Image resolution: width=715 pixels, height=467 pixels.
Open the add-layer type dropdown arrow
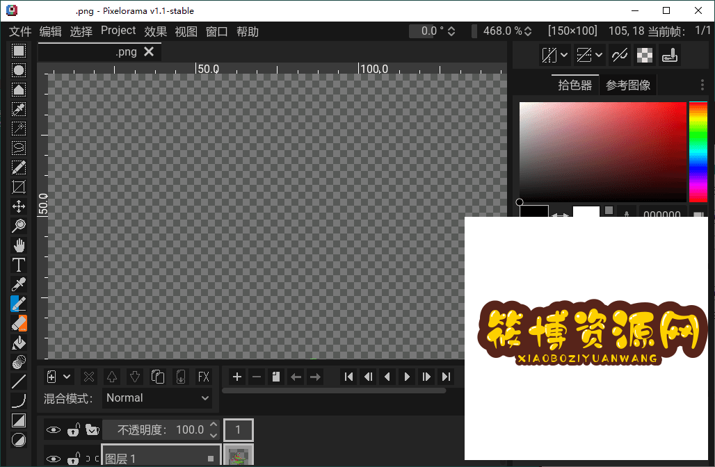(67, 377)
